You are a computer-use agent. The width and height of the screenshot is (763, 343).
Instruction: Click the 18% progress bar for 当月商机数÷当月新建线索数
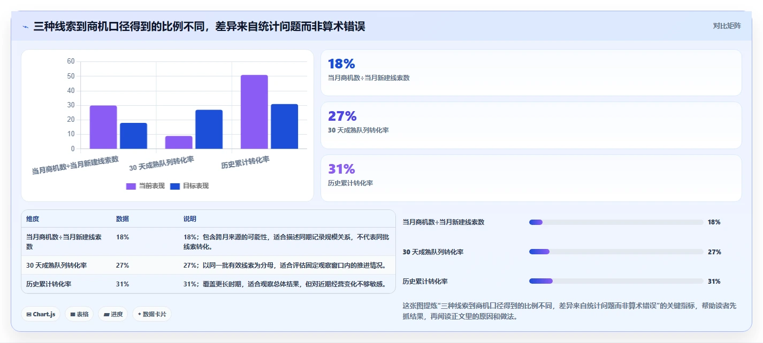coord(616,222)
